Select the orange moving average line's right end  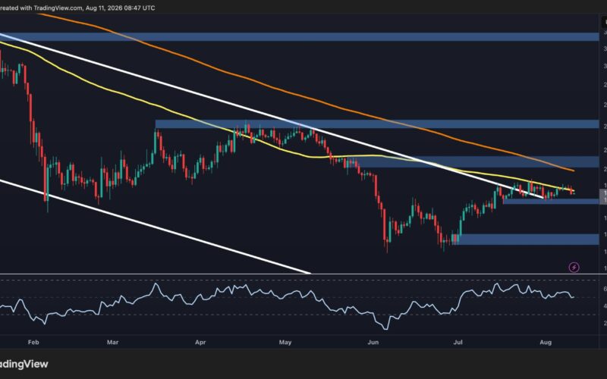574,170
